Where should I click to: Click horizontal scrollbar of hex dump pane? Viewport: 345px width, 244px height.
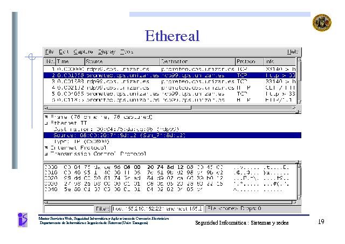(x=169, y=202)
